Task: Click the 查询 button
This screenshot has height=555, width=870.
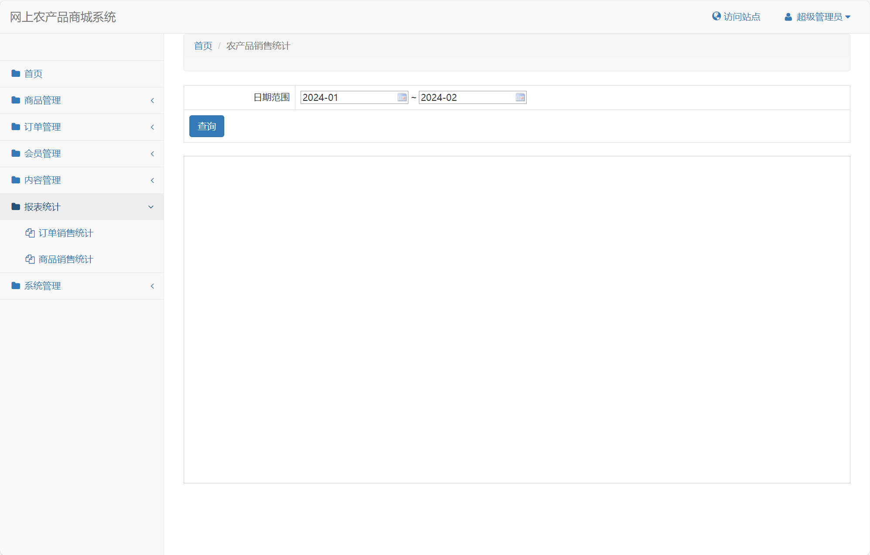Action: point(206,126)
